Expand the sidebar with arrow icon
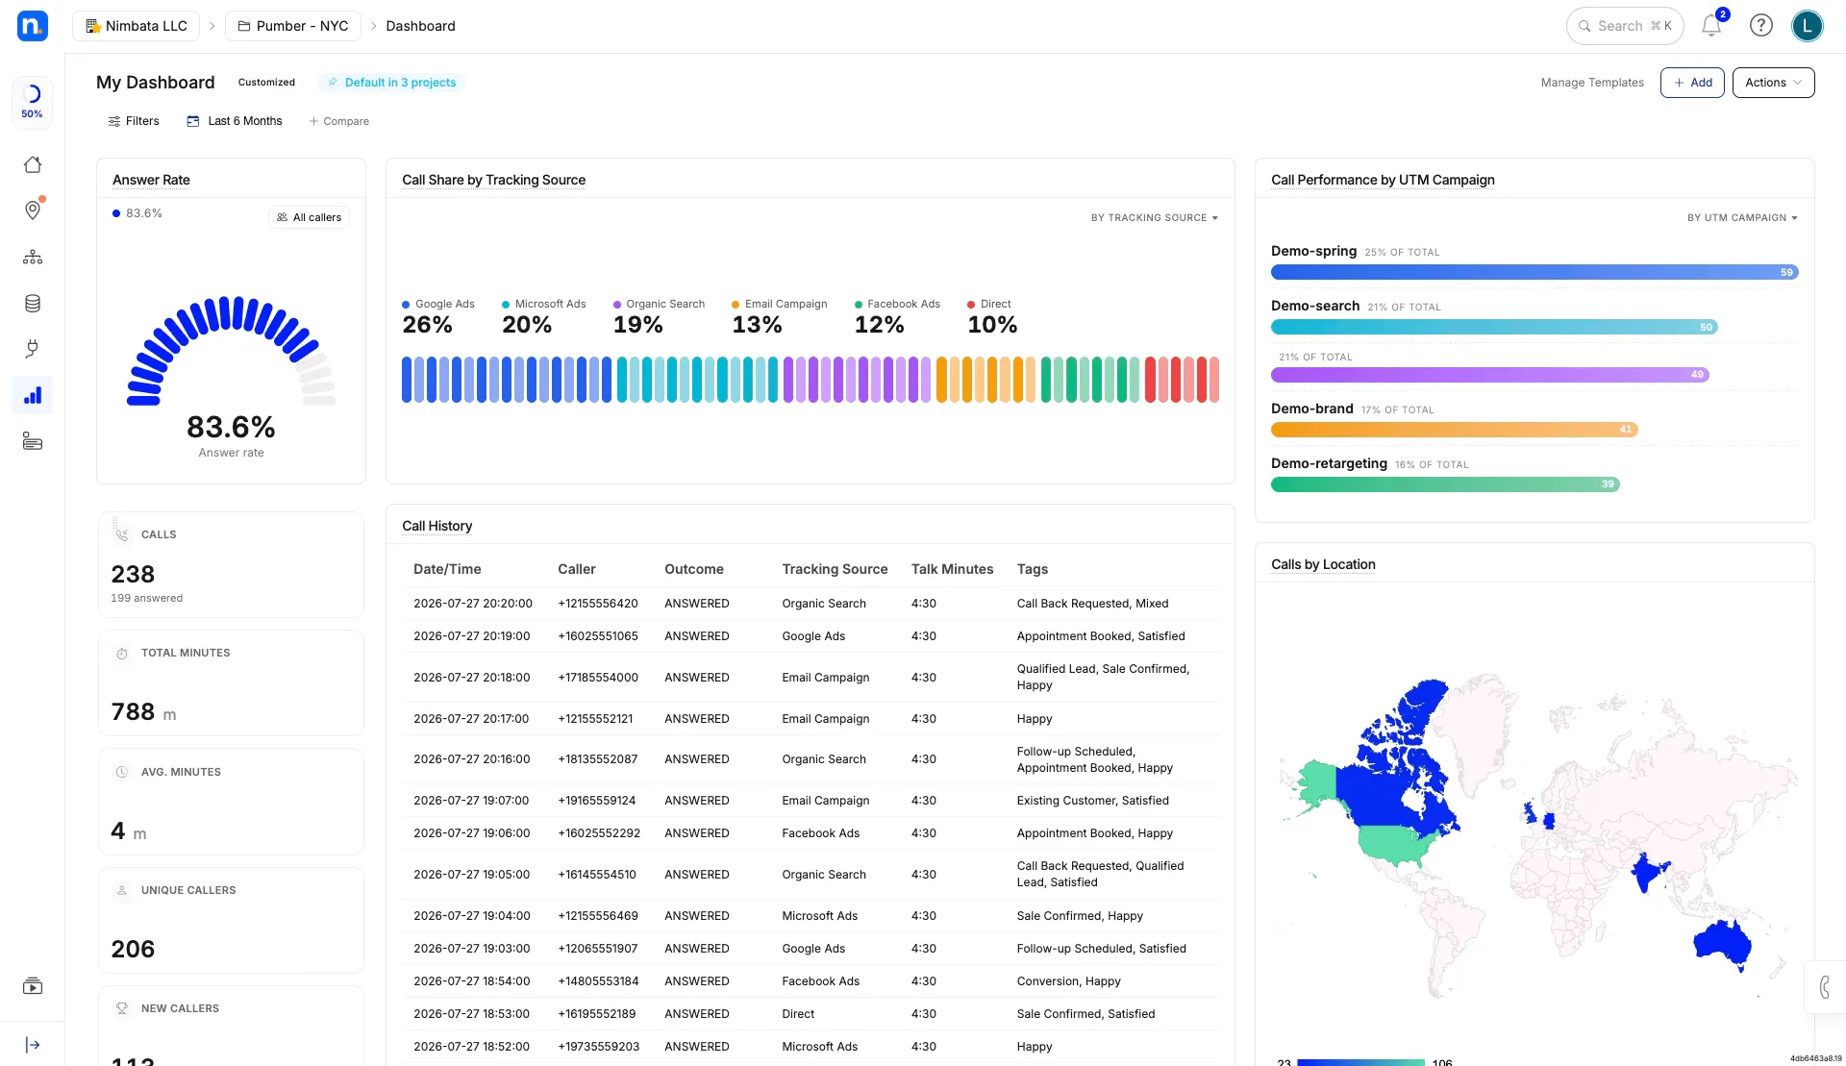 [x=33, y=1045]
